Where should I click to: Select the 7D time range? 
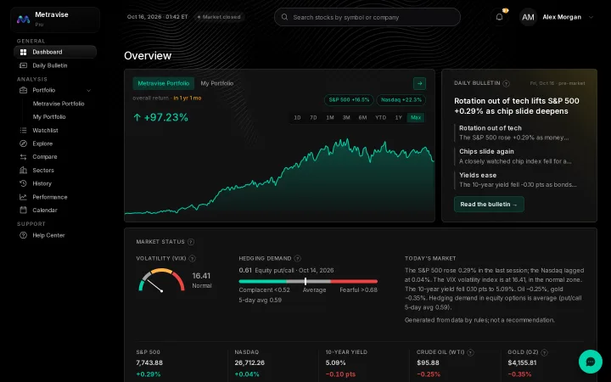(x=313, y=117)
